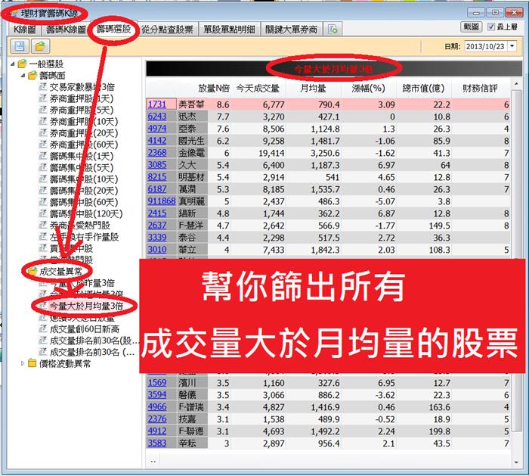Click the open-folder icon in the toolbar
Image resolution: width=529 pixels, height=476 pixels.
coord(41,46)
